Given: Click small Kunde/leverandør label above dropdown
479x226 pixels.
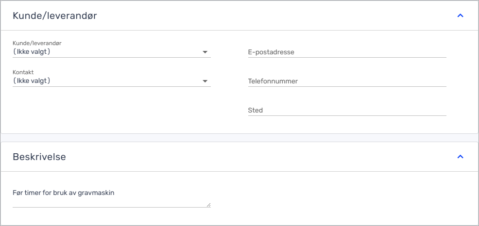Looking at the screenshot, I should point(37,43).
